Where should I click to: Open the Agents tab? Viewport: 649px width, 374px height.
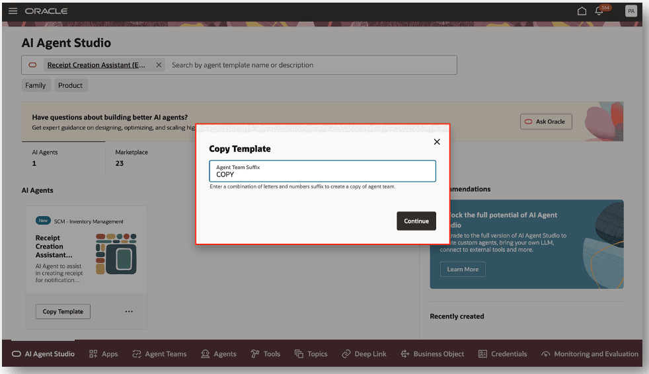(x=219, y=354)
